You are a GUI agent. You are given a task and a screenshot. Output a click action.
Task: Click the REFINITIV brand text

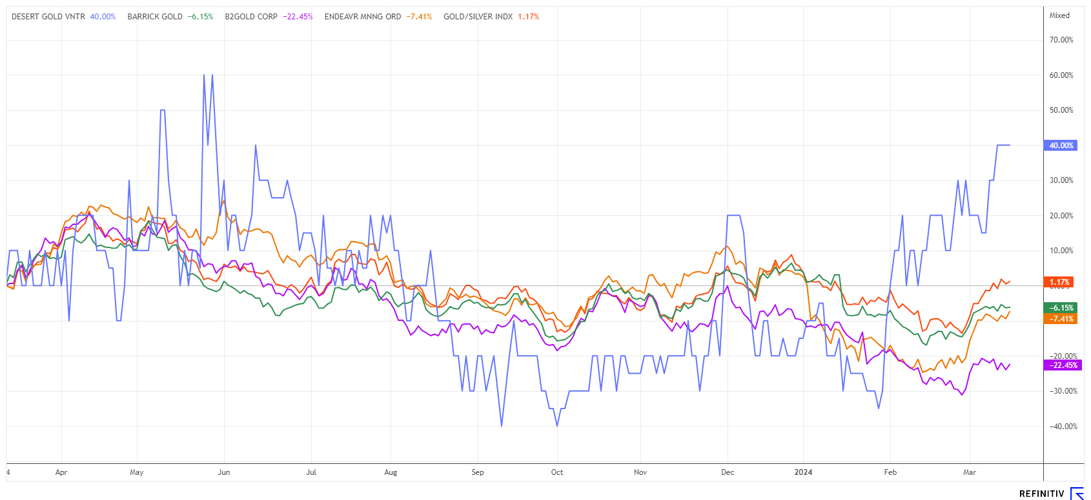point(1041,494)
